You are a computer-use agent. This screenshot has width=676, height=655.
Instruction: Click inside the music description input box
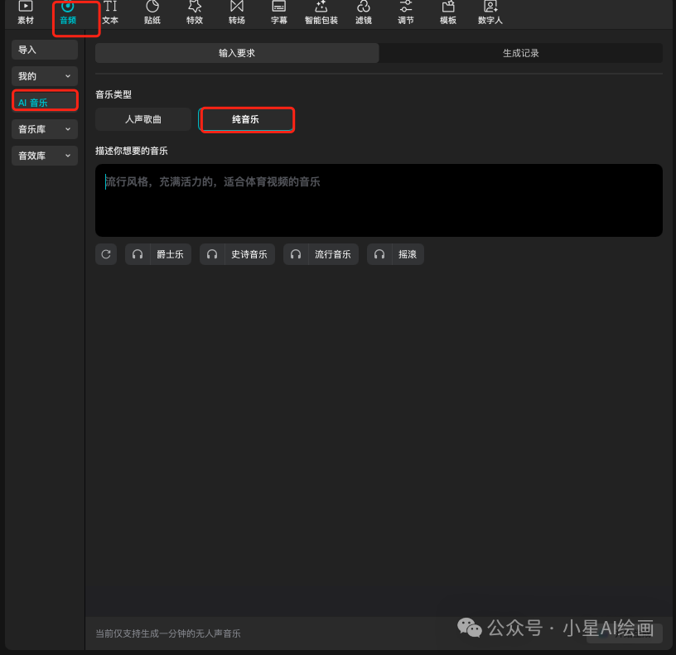(379, 199)
